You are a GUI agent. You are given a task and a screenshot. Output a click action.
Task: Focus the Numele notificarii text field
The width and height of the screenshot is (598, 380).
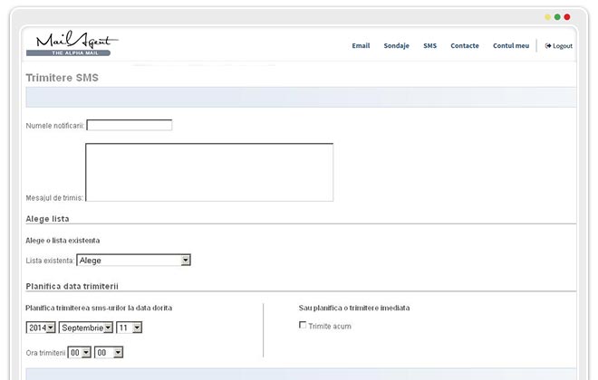129,126
